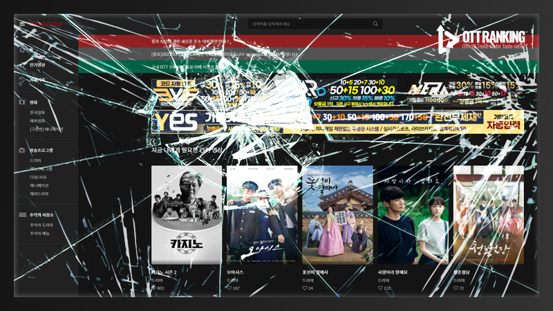
Task: Click the title text 오아시스
Action: click(x=235, y=272)
